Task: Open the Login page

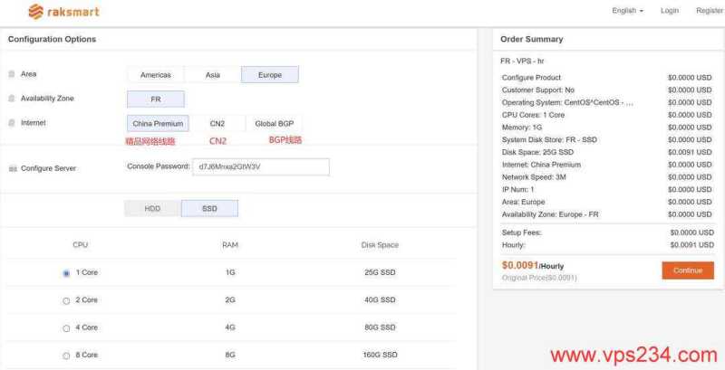Action: (670, 11)
